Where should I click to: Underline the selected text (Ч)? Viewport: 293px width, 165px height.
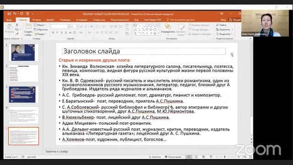point(61,33)
